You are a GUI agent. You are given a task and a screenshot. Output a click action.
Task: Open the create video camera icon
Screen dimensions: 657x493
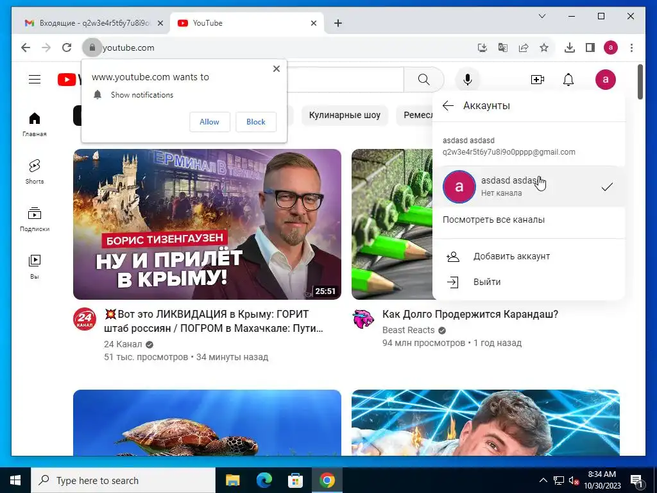tap(537, 79)
